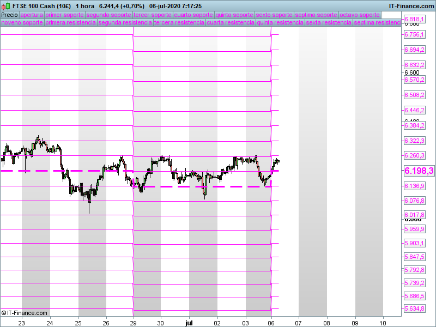
Task: Click the quinto soporte legend label
Action: coord(234,15)
